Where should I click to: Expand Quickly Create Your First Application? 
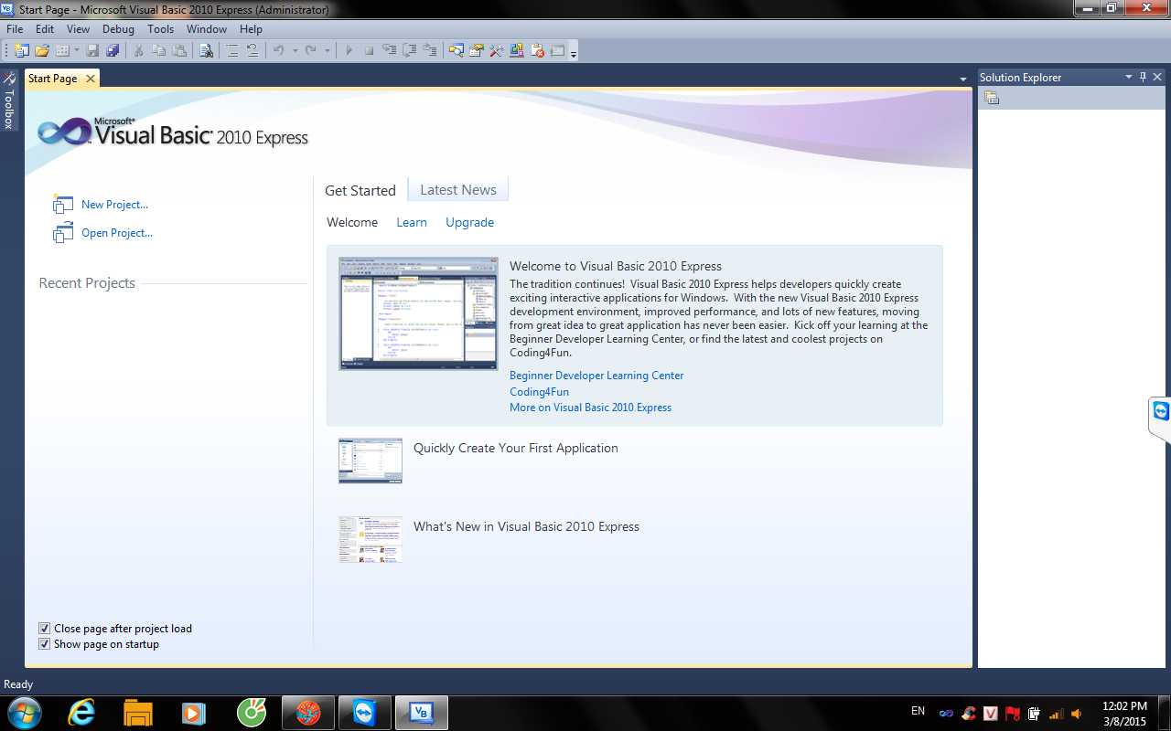pyautogui.click(x=516, y=448)
